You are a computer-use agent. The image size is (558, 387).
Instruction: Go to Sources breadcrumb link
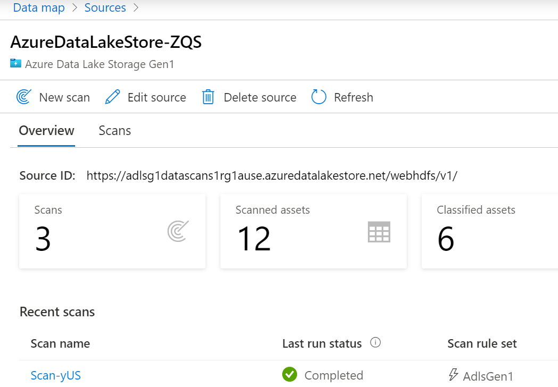pos(105,8)
